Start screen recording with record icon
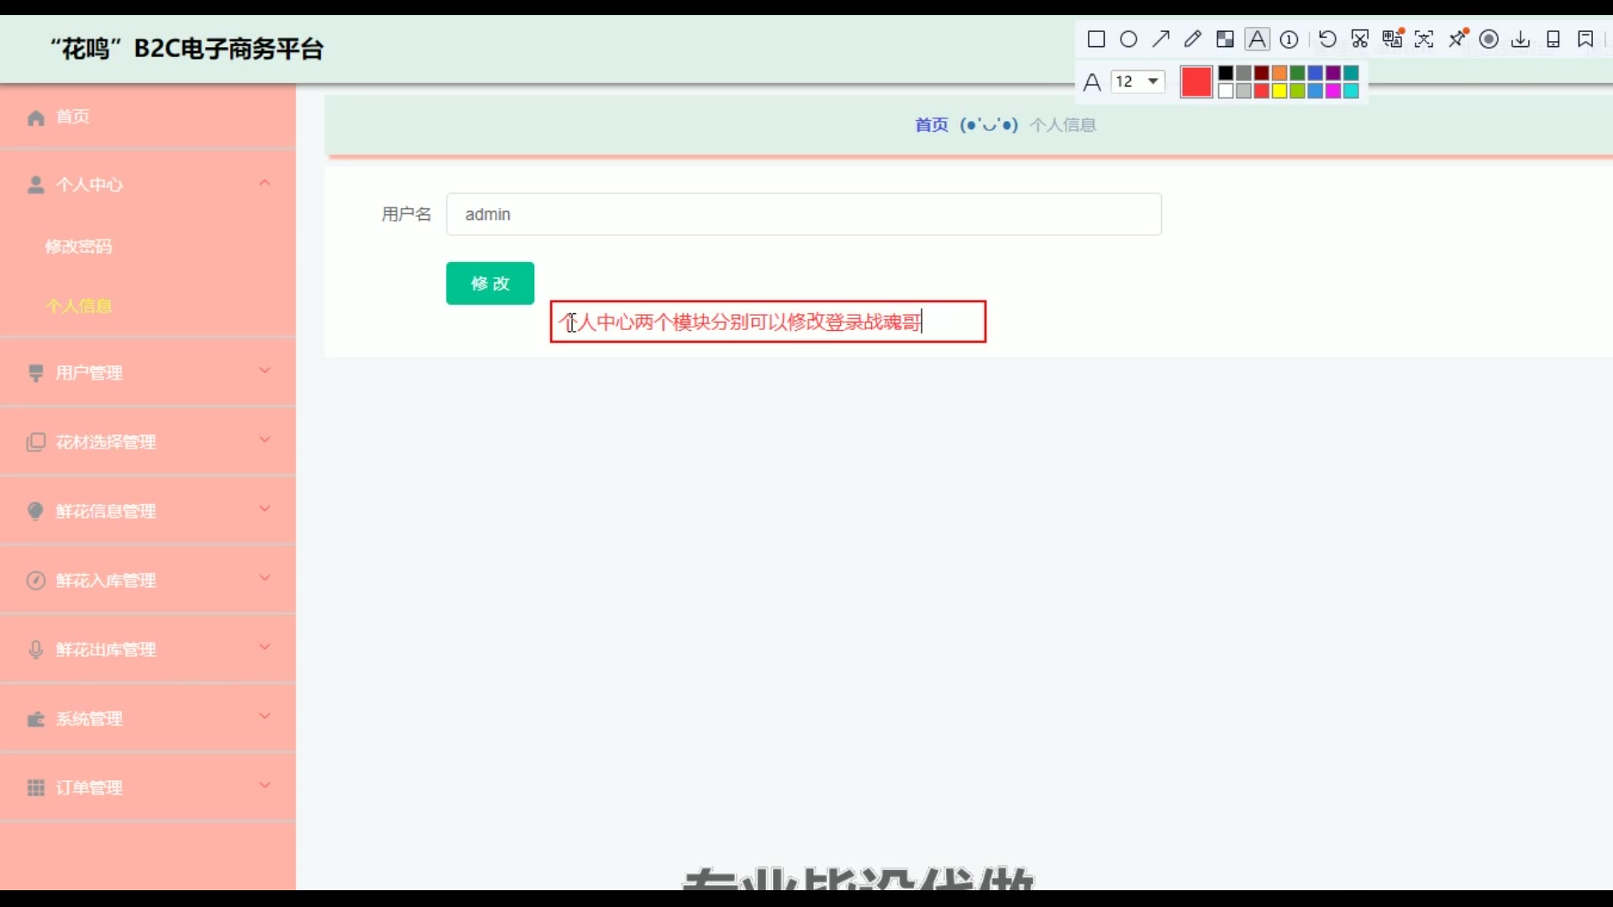This screenshot has width=1613, height=907. pyautogui.click(x=1489, y=39)
